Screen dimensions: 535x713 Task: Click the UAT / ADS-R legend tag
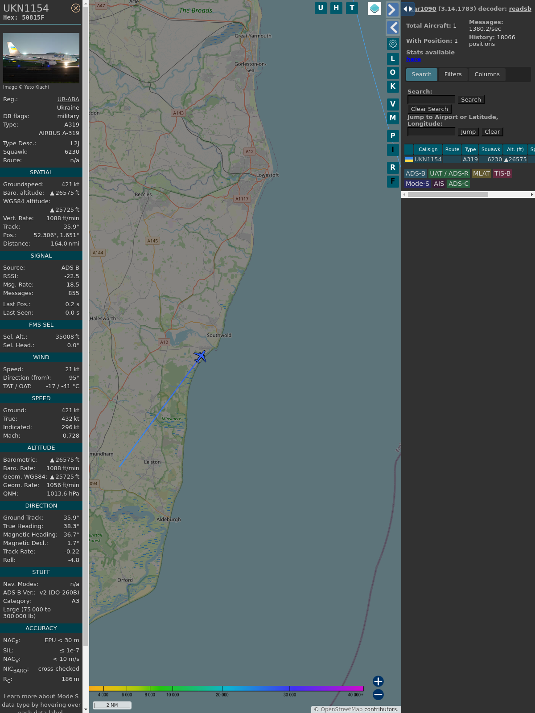pos(449,174)
